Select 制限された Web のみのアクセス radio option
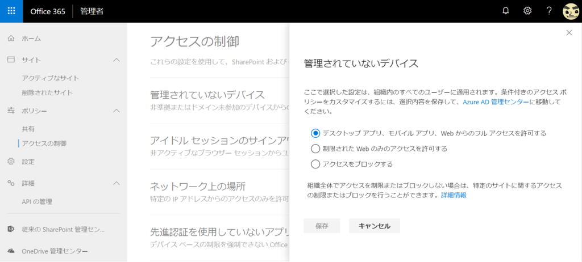The image size is (582, 262). pos(315,149)
